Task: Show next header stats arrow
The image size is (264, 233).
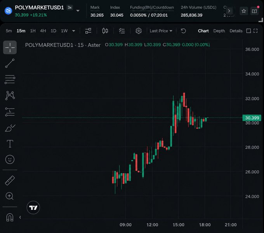Action: click(229, 11)
